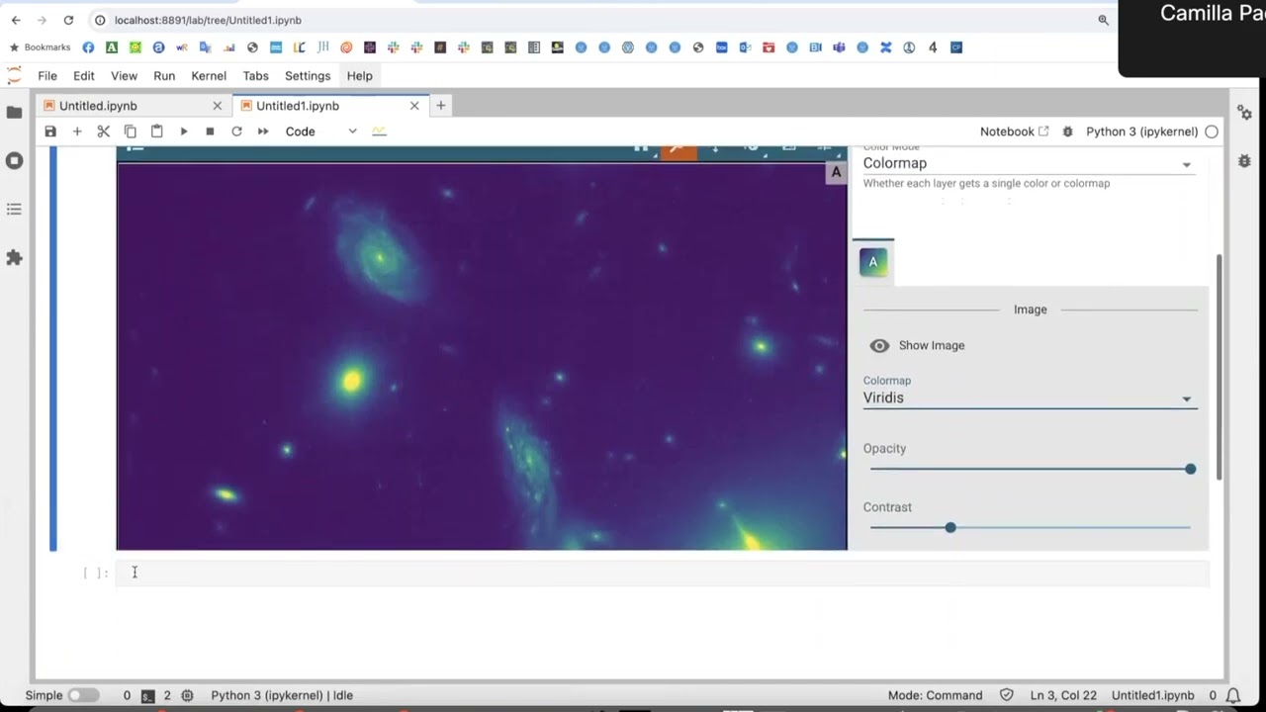The height and width of the screenshot is (712, 1266).
Task: Open the Edit menu
Action: click(84, 76)
